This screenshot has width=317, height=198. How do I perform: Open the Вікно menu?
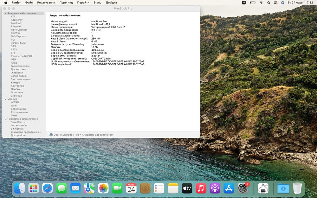[x=97, y=3]
